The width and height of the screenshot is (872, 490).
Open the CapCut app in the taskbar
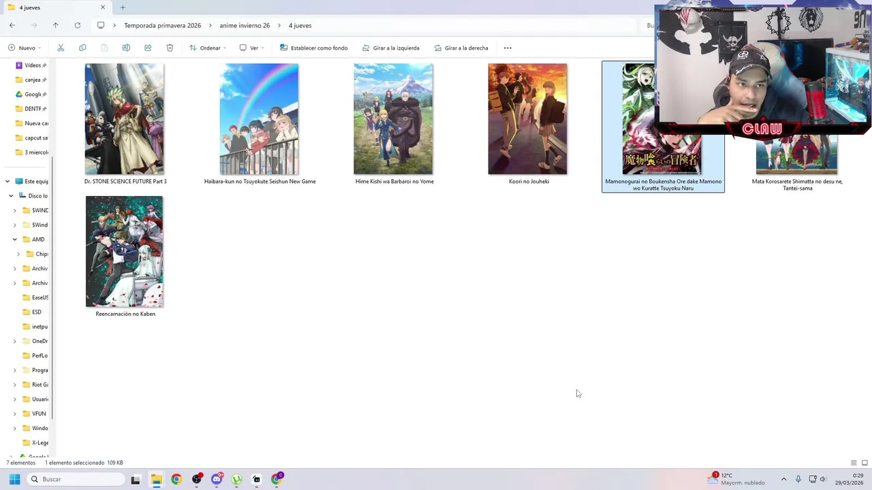click(257, 479)
